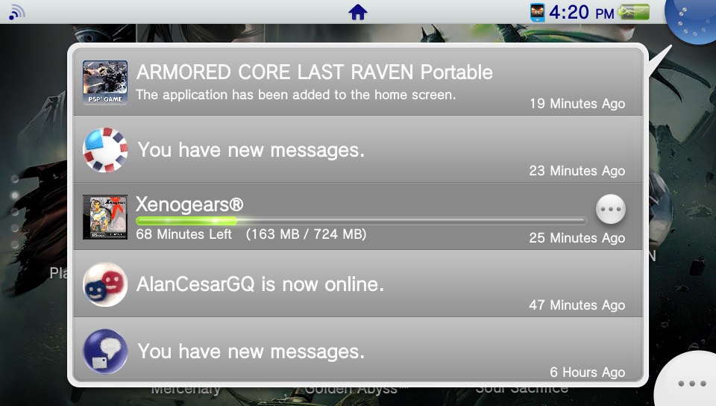Select the AlanCesarGQ is now online entry
This screenshot has width=716, height=406.
tap(358, 284)
